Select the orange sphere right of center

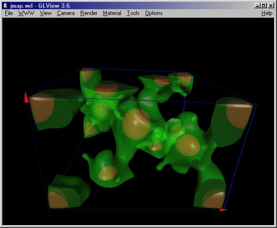click(x=188, y=145)
